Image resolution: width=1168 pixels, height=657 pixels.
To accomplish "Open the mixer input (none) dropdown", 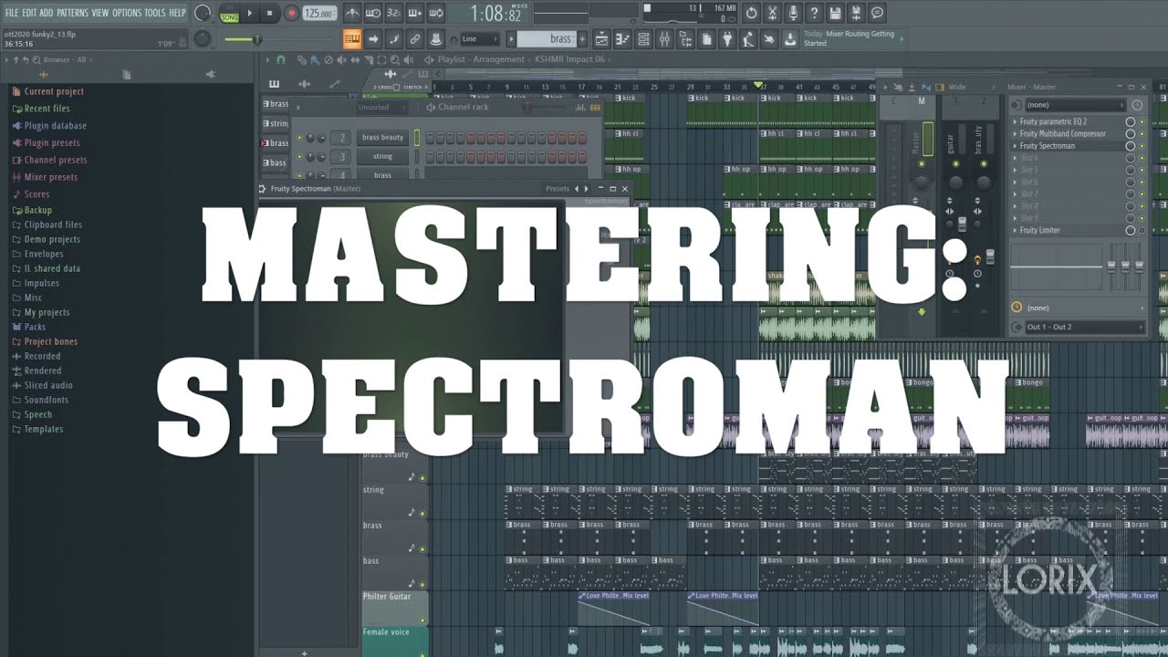I will [x=1076, y=105].
